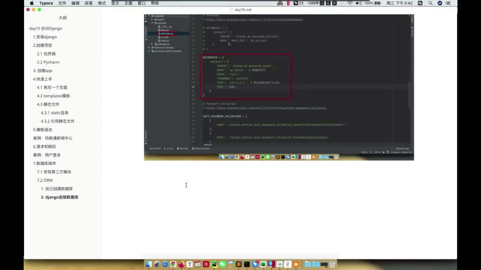
Task: Open the 窗口 menu
Action: tap(141, 3)
